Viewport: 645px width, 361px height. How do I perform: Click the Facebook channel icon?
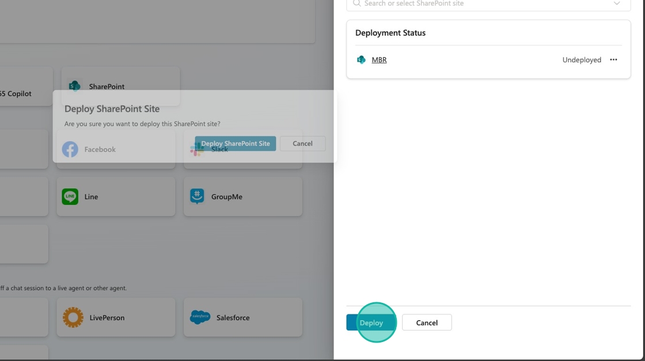70,149
